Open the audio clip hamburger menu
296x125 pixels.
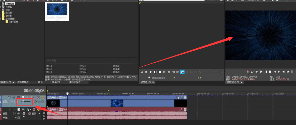point(185,109)
